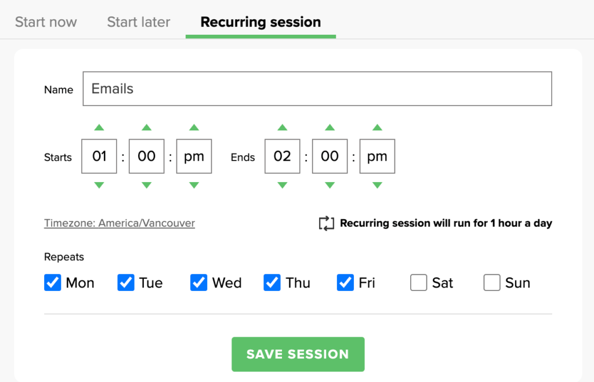Switch to the Start now tab
Screen dimensions: 594x382
(x=46, y=22)
